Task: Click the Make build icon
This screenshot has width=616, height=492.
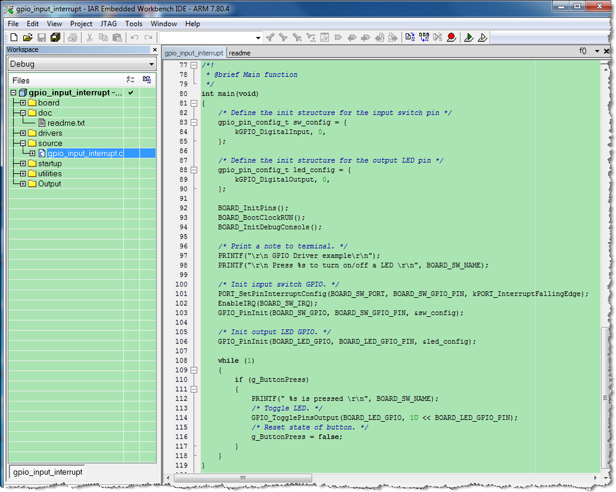Action: (x=424, y=38)
